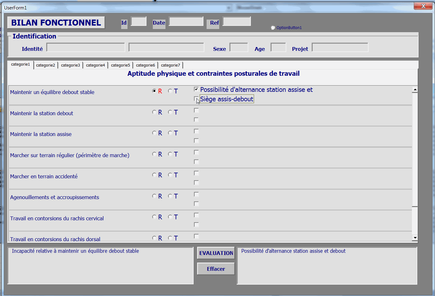The height and width of the screenshot is (296, 435).
Task: Go to the categorie7 tab
Action: 170,65
